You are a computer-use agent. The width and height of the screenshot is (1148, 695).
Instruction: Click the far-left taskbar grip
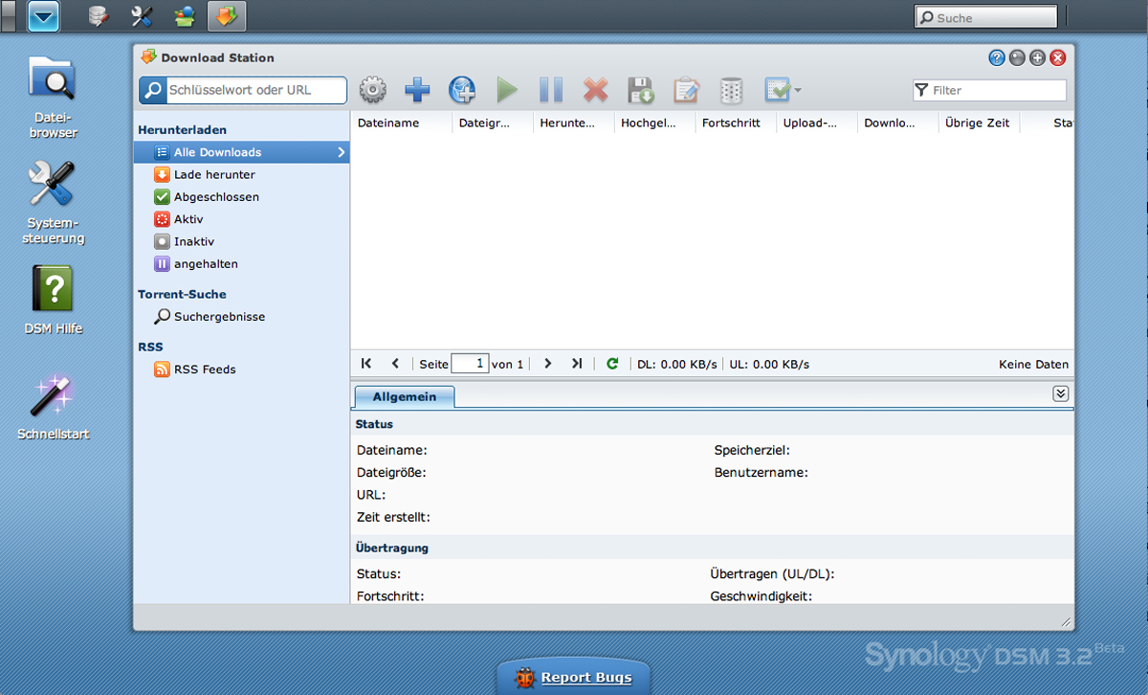(x=9, y=16)
